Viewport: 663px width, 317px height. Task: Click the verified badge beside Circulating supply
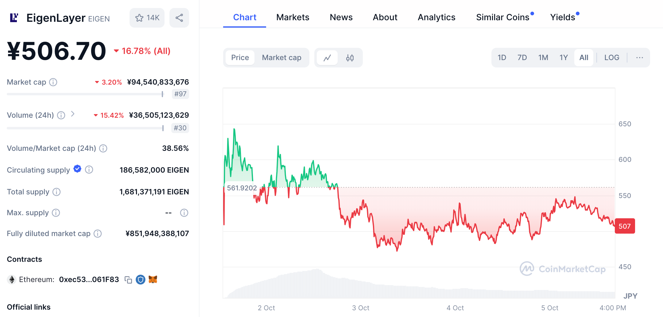pos(77,169)
